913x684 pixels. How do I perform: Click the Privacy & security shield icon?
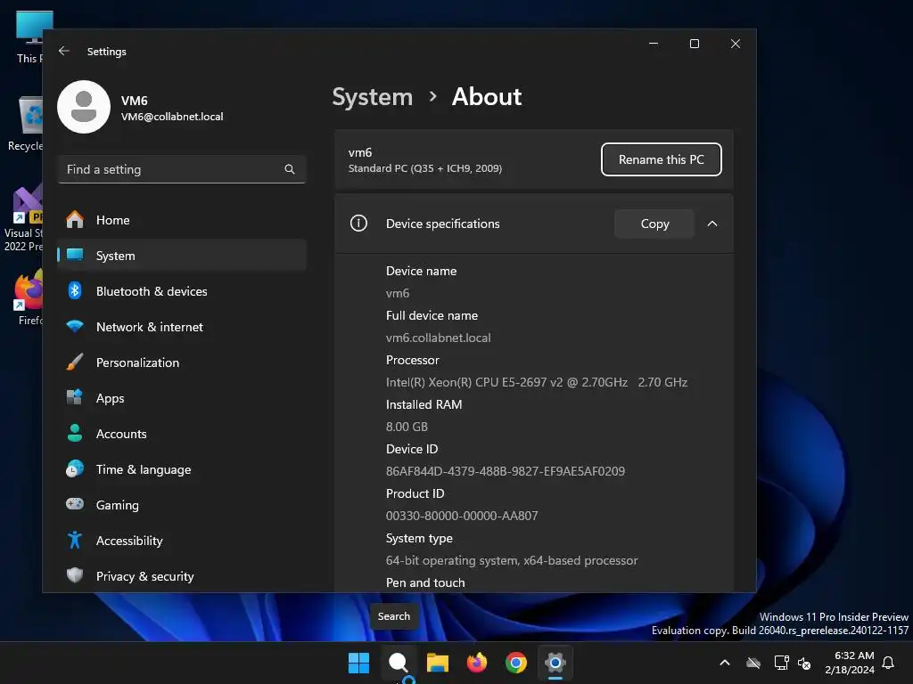click(x=75, y=576)
